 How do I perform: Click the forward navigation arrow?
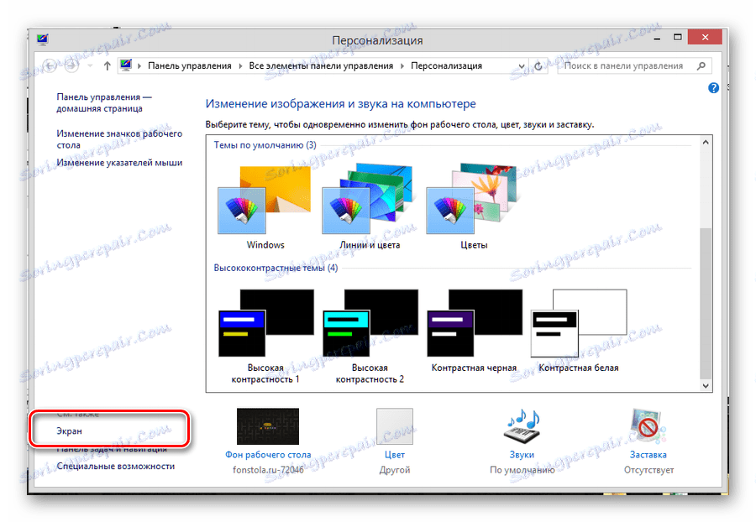click(x=71, y=65)
